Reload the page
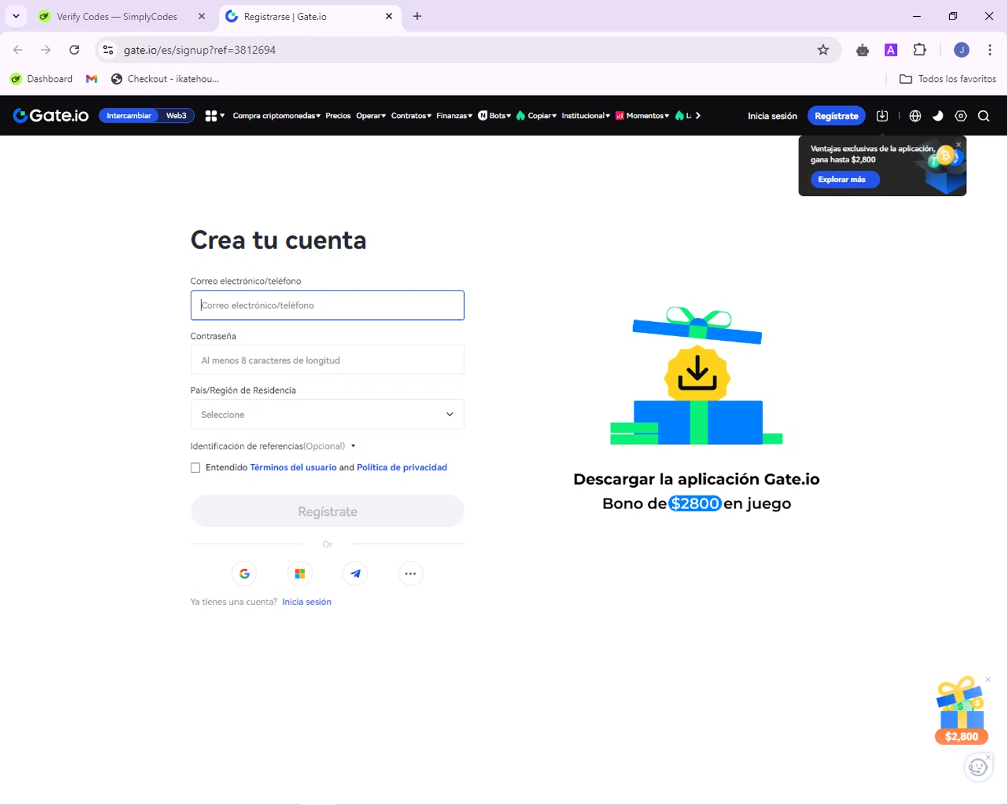This screenshot has width=1007, height=805. click(x=75, y=50)
